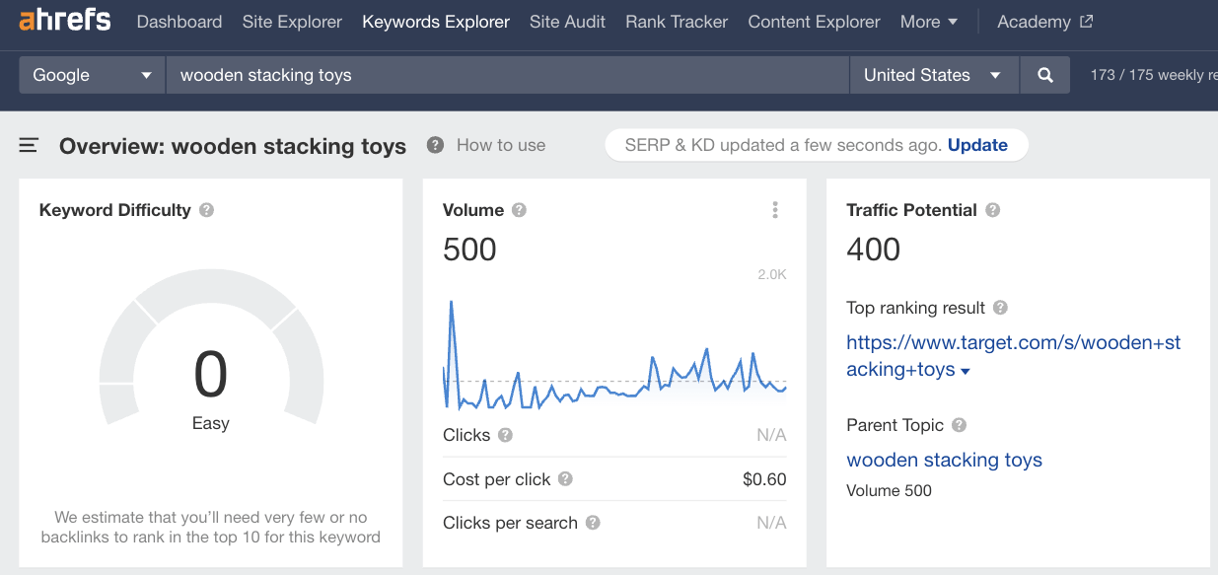Click the Clicks per search help icon
The width and height of the screenshot is (1218, 575).
pos(592,523)
